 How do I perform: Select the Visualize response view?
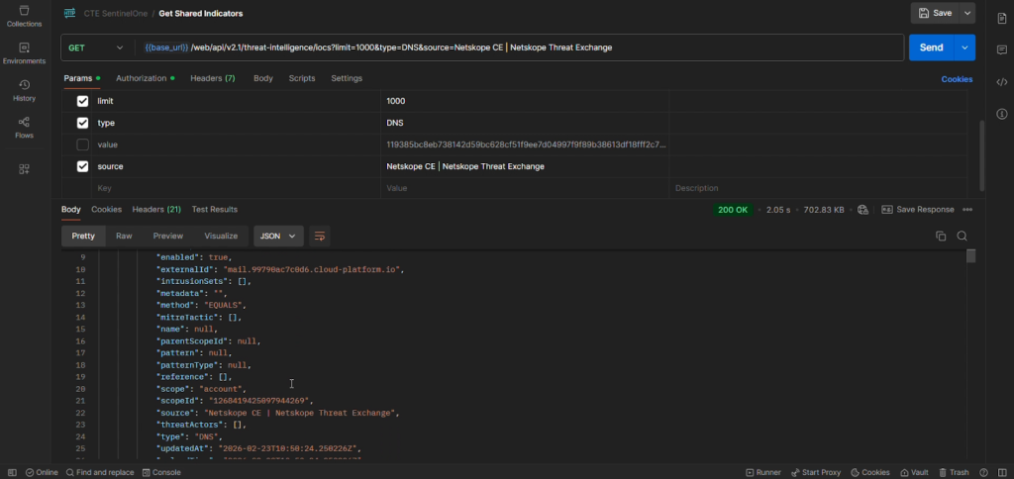pyautogui.click(x=221, y=236)
